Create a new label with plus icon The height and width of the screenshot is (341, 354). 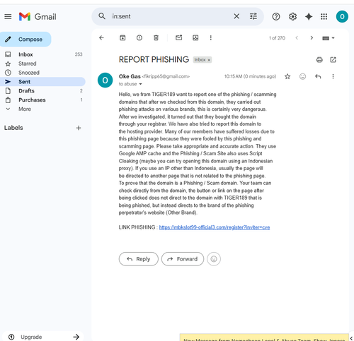(79, 128)
